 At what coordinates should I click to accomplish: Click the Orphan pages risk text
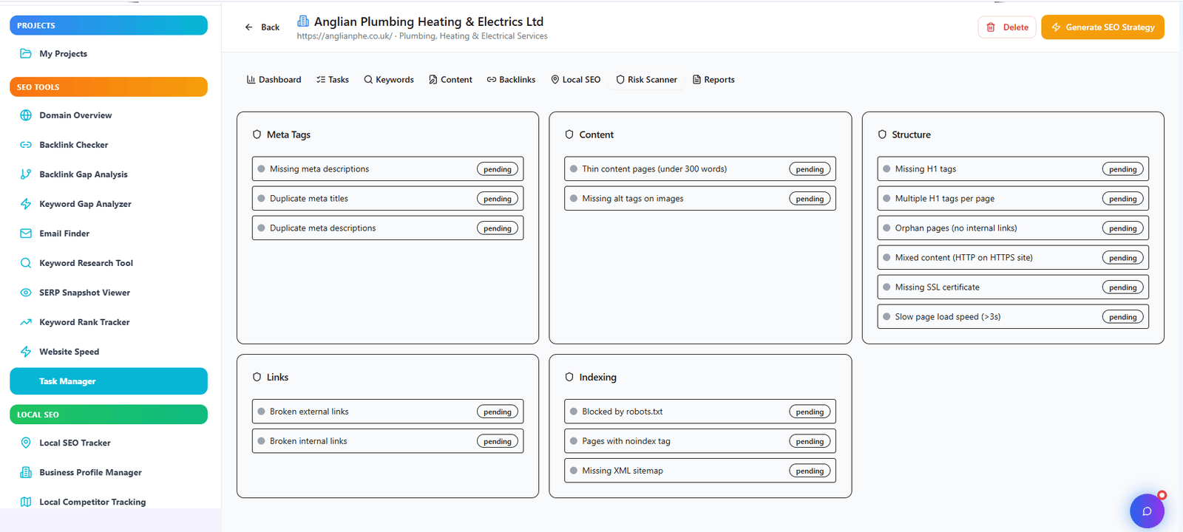(956, 228)
